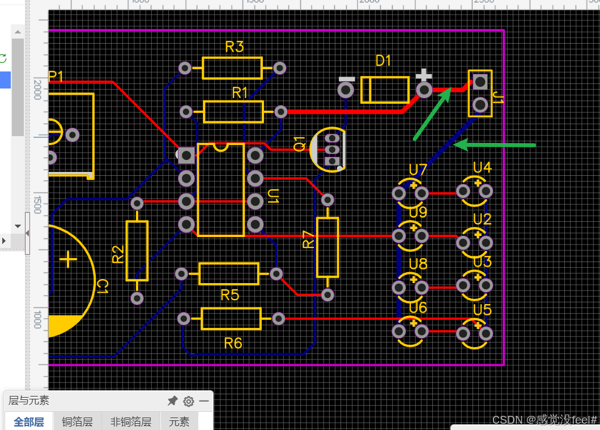Select the U6 designator text
Image resolution: width=600 pixels, height=430 pixels.
pyautogui.click(x=418, y=307)
